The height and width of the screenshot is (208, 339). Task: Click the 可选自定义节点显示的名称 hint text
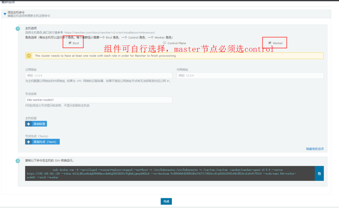57,105
